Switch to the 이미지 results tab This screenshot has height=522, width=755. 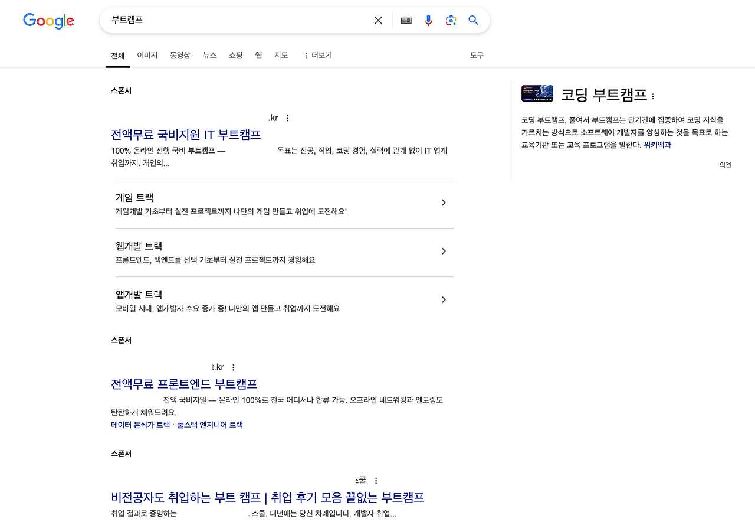(x=147, y=55)
